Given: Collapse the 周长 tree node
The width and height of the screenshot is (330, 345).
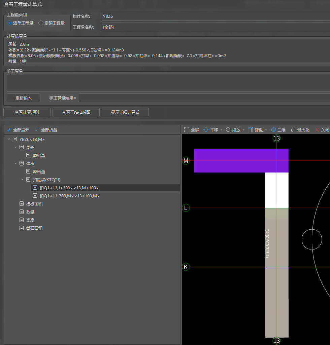Looking at the screenshot, I should (x=15, y=147).
